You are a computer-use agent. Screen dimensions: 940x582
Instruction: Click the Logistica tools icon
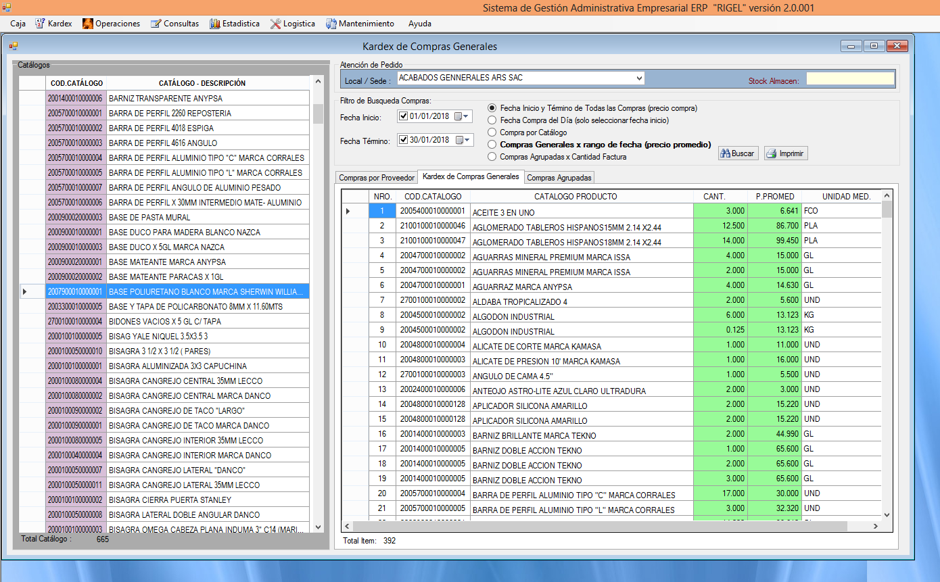pyautogui.click(x=275, y=23)
